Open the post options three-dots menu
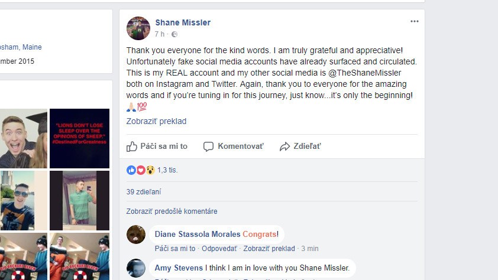This screenshot has height=280, width=498. click(414, 21)
